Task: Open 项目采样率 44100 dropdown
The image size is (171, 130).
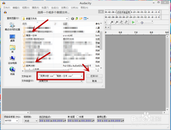Action: coord(17,121)
